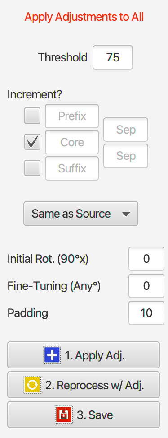The height and width of the screenshot is (438, 168).
Task: Click the Apply Adjustments to All heading
Action: (x=84, y=17)
